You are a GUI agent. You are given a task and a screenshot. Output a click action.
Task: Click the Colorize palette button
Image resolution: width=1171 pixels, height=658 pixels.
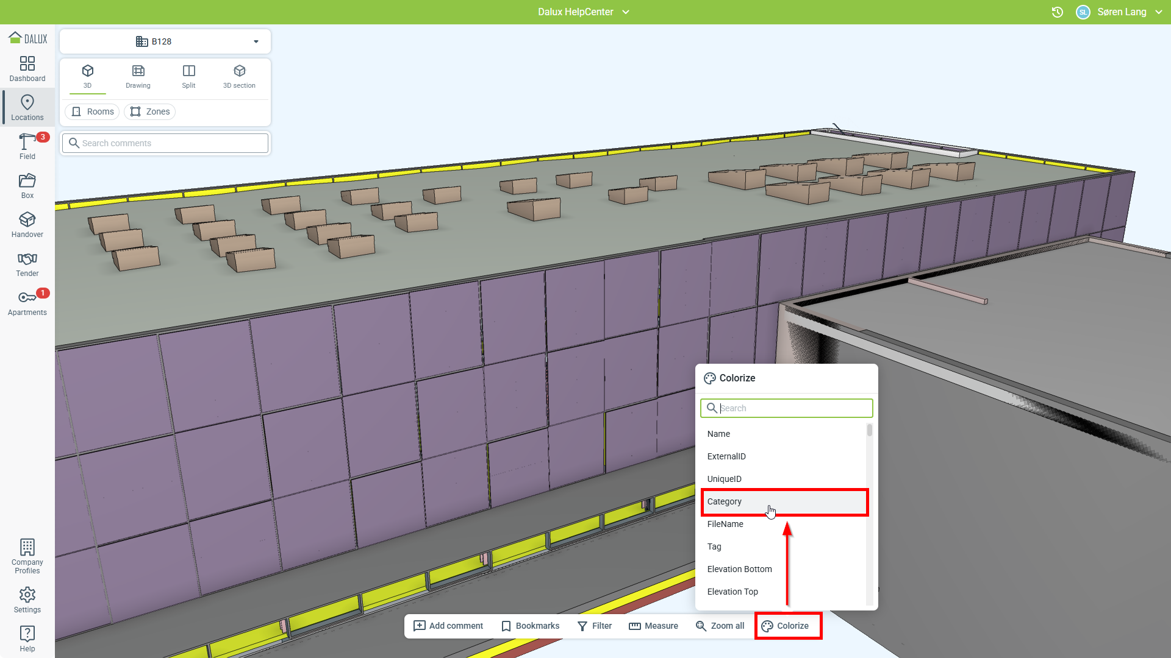pyautogui.click(x=786, y=626)
